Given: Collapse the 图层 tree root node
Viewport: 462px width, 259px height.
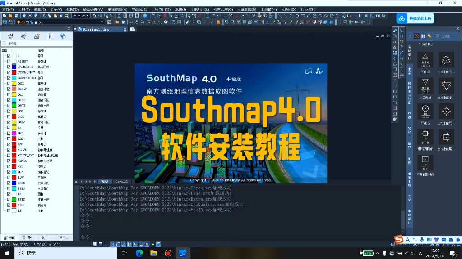Looking at the screenshot, I should coord(5,50).
